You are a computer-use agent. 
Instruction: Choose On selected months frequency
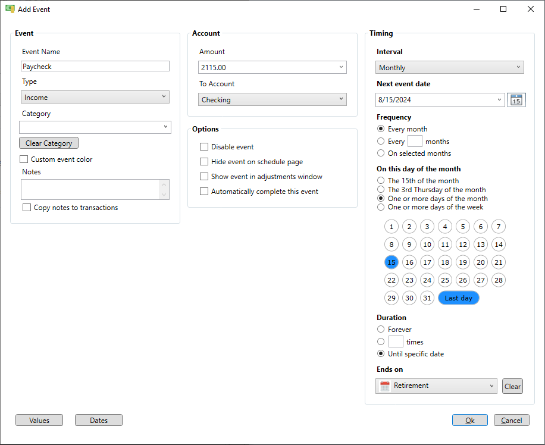[381, 153]
